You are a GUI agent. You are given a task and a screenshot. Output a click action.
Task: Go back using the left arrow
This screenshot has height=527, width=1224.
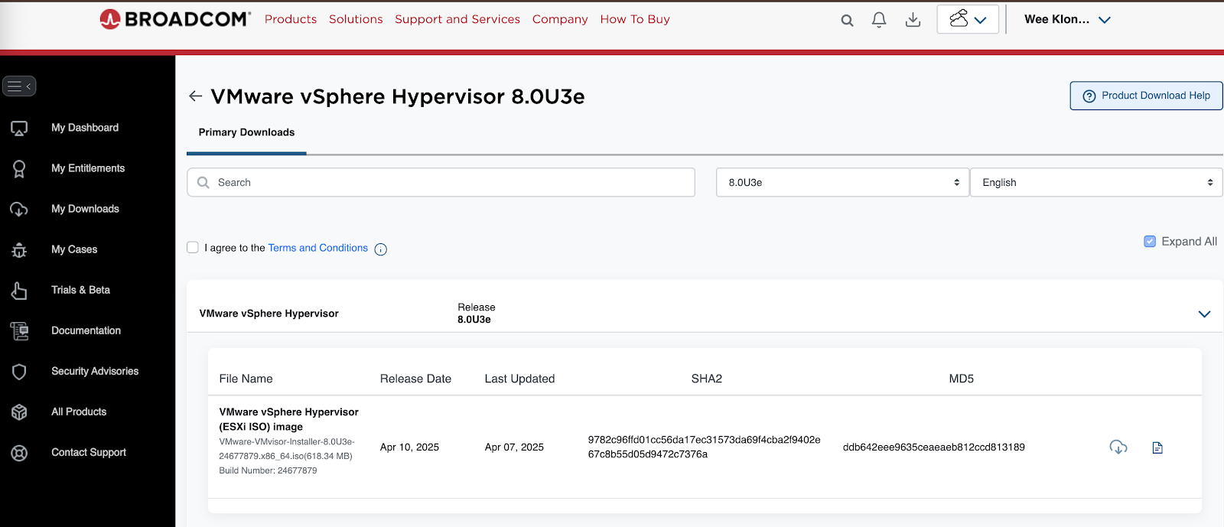click(x=195, y=96)
